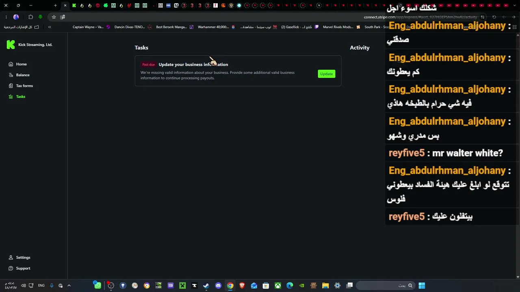Open the Captain Wayne bookmark
This screenshot has width=520, height=292.
click(91, 27)
